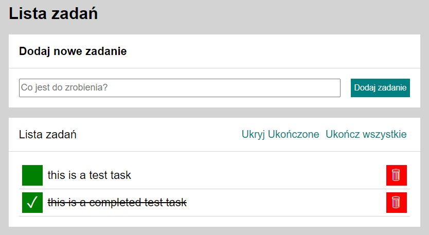
Task: Delete the task "this is a test task"
Action: pyautogui.click(x=396, y=175)
